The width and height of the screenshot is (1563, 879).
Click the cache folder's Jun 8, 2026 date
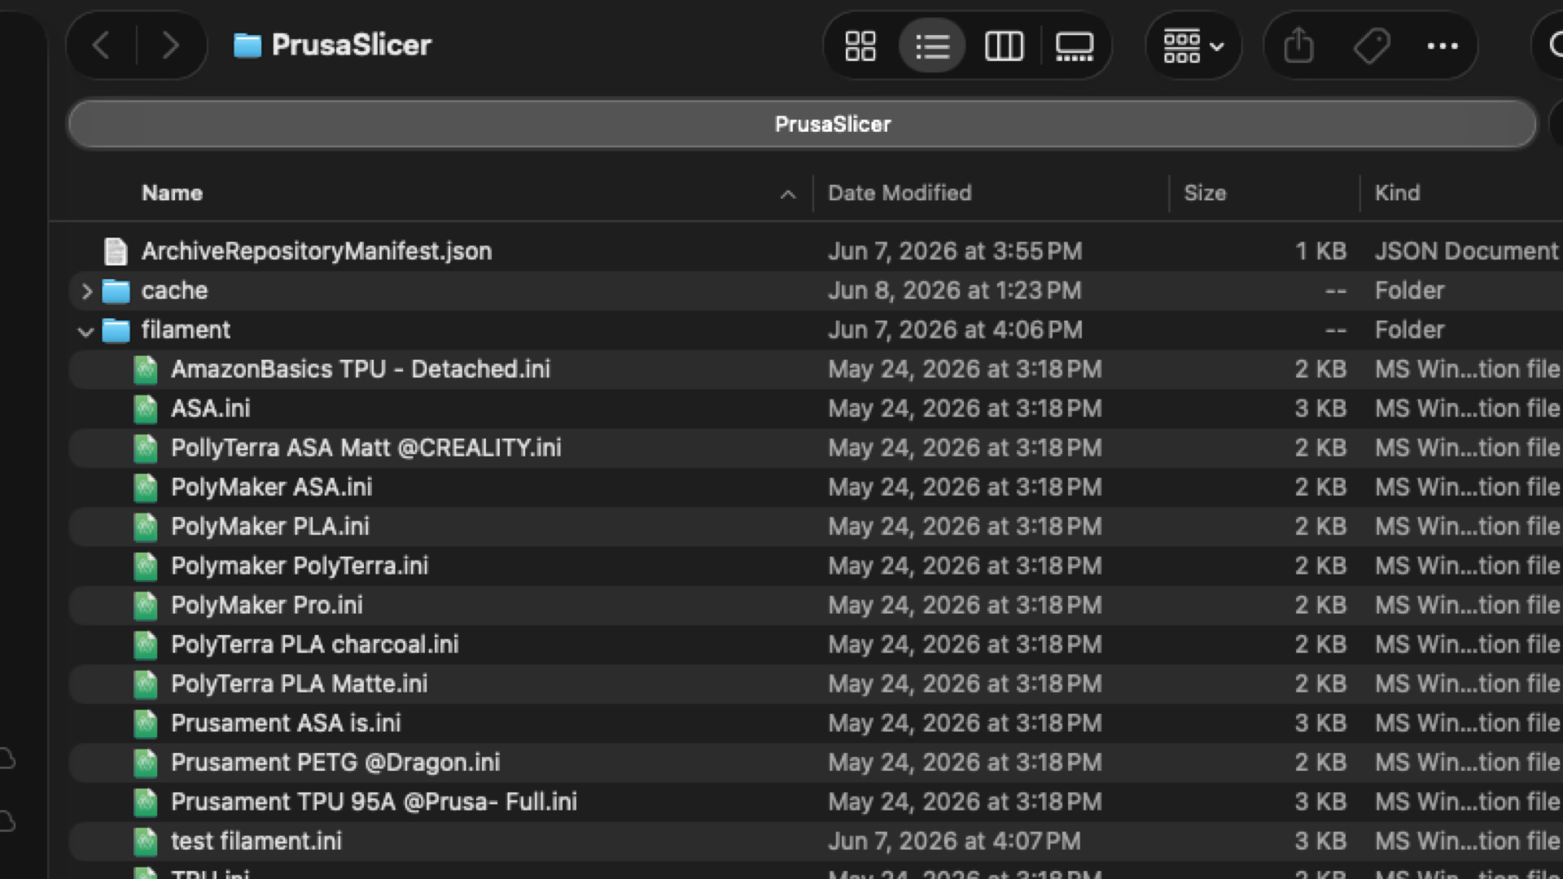click(955, 291)
